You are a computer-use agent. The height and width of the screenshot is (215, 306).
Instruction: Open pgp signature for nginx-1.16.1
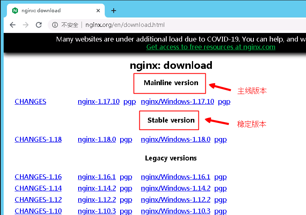tap(126, 177)
